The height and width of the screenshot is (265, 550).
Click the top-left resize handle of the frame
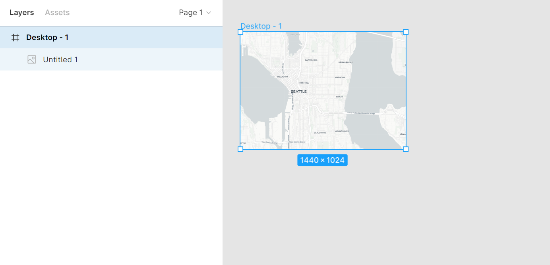[240, 32]
